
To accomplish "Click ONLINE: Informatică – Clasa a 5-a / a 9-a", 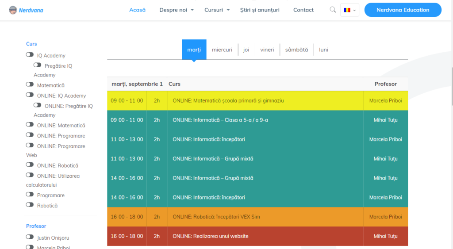I will pos(220,120).
